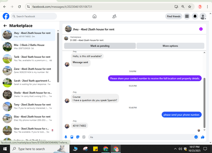This screenshot has height=153, width=212.
Task: Open conversation information purple icon
Action: tap(201, 29)
